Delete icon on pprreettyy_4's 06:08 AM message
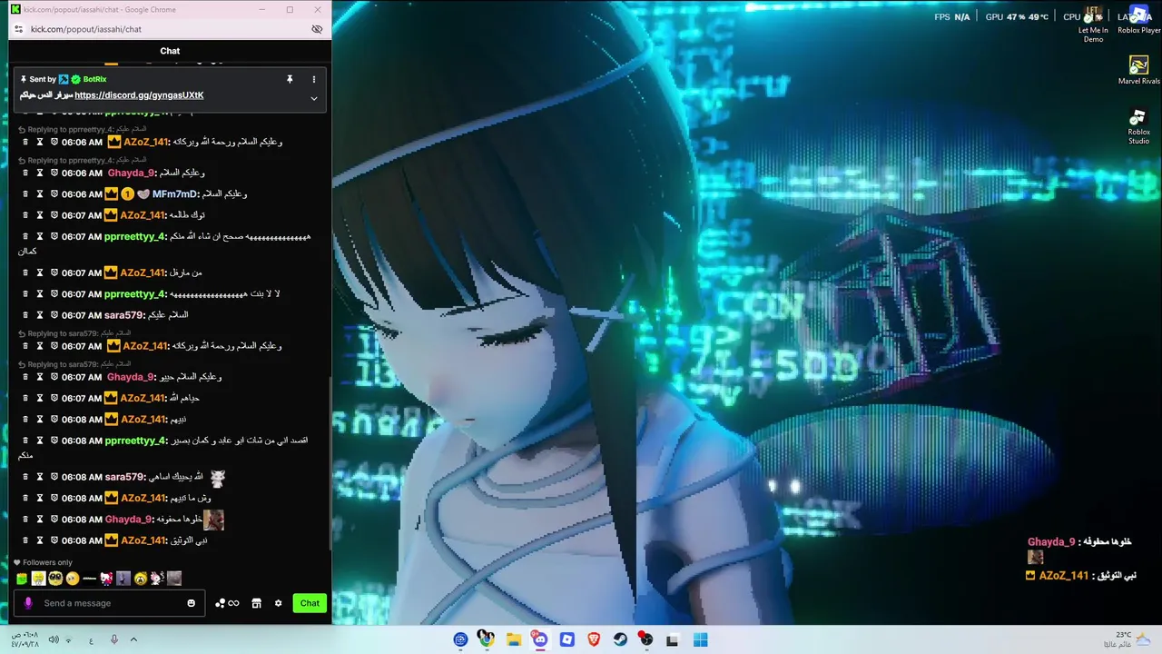This screenshot has height=654, width=1162. click(x=25, y=441)
